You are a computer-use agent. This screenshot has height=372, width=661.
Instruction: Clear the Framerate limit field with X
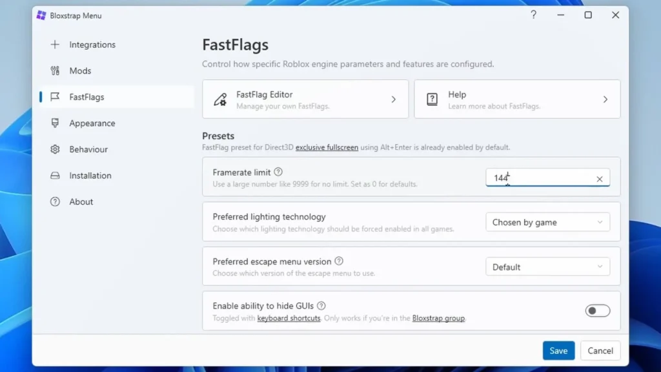point(600,179)
